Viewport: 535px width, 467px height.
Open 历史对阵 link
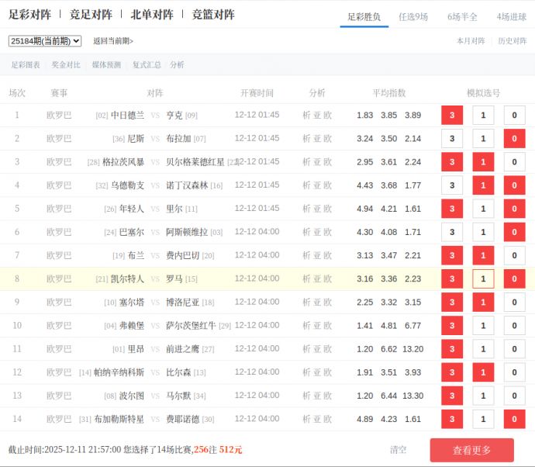click(512, 41)
